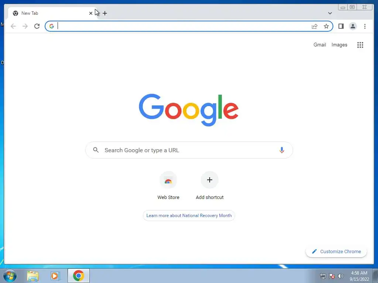Click the Google logo
The height and width of the screenshot is (283, 378).
pos(189,110)
